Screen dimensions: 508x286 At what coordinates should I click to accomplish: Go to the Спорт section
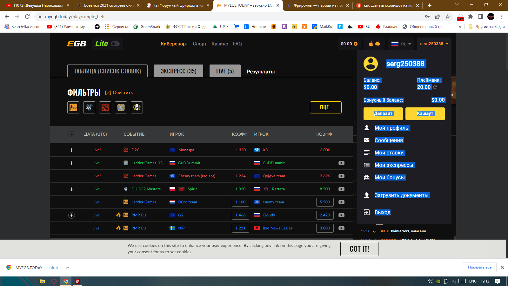coord(200,44)
